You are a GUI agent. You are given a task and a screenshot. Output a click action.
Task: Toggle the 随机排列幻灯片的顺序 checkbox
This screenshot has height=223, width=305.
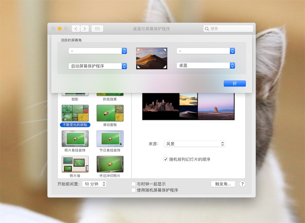pyautogui.click(x=166, y=159)
